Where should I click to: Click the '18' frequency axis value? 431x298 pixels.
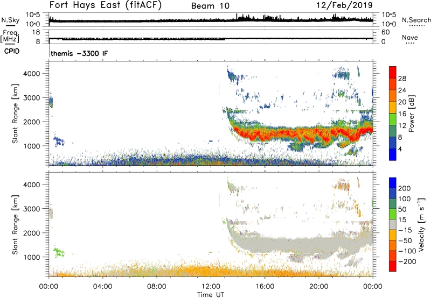coord(36,32)
